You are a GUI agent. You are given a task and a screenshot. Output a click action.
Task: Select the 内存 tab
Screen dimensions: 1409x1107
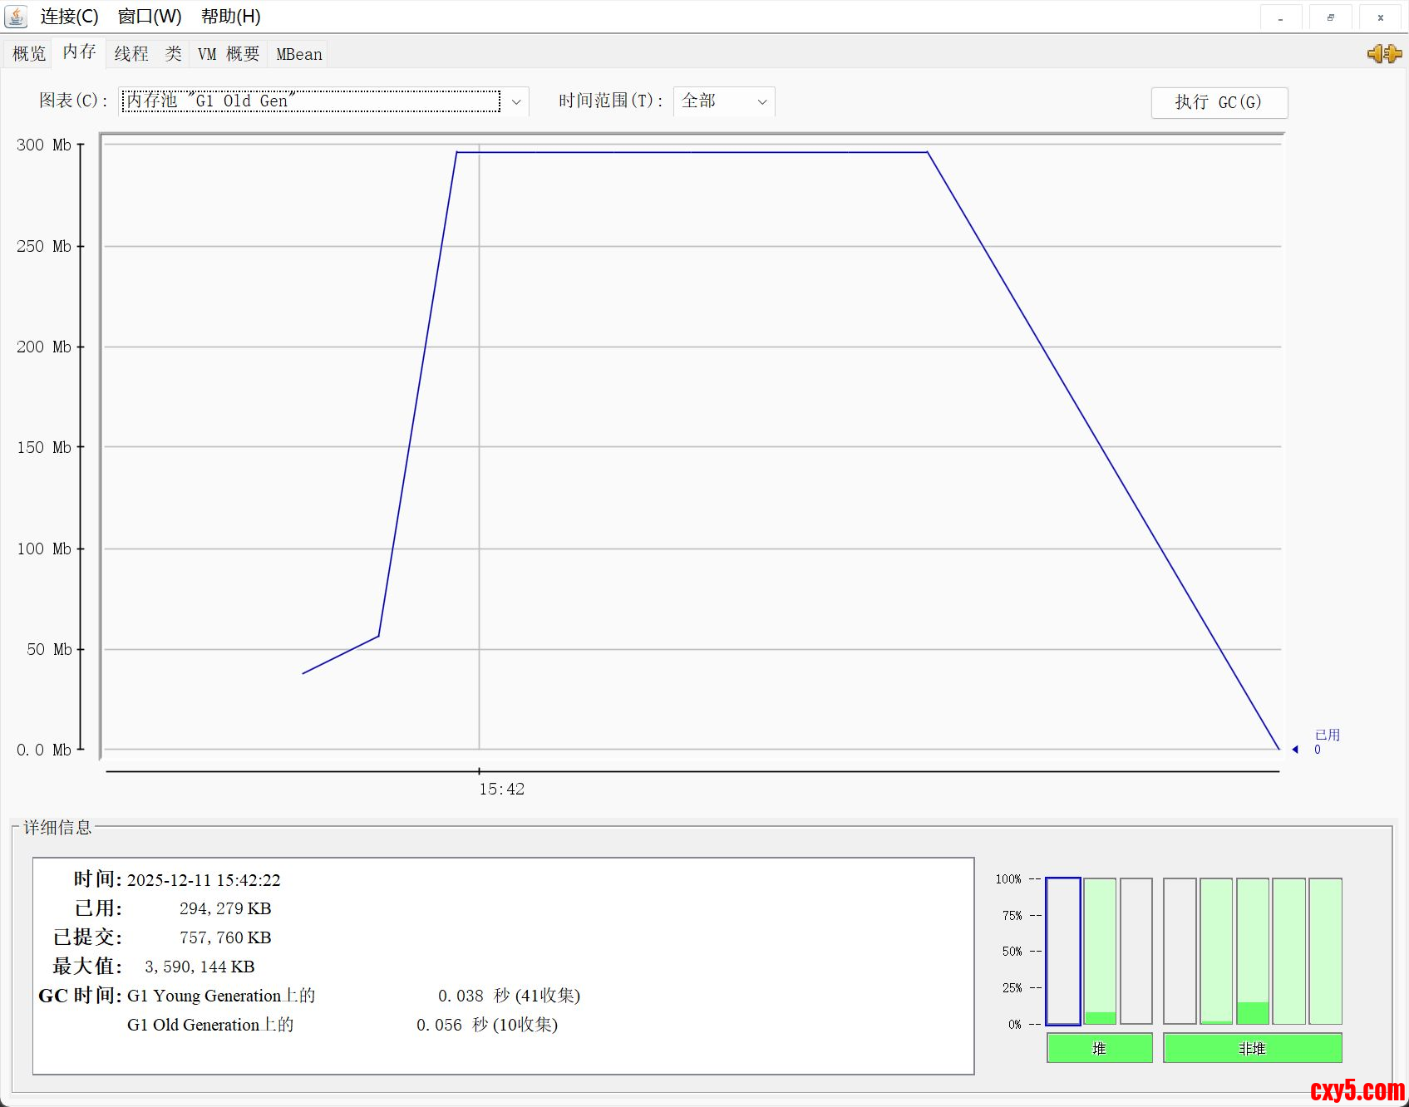[x=80, y=52]
